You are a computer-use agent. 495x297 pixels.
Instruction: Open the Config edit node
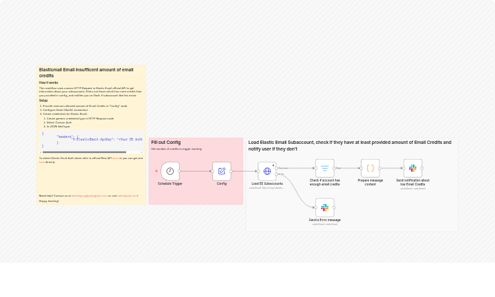221,171
